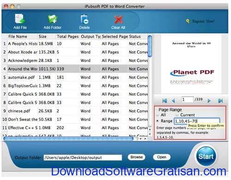The image size is (231, 180).
Task: Go to first preview page
Action: pyautogui.click(x=164, y=101)
